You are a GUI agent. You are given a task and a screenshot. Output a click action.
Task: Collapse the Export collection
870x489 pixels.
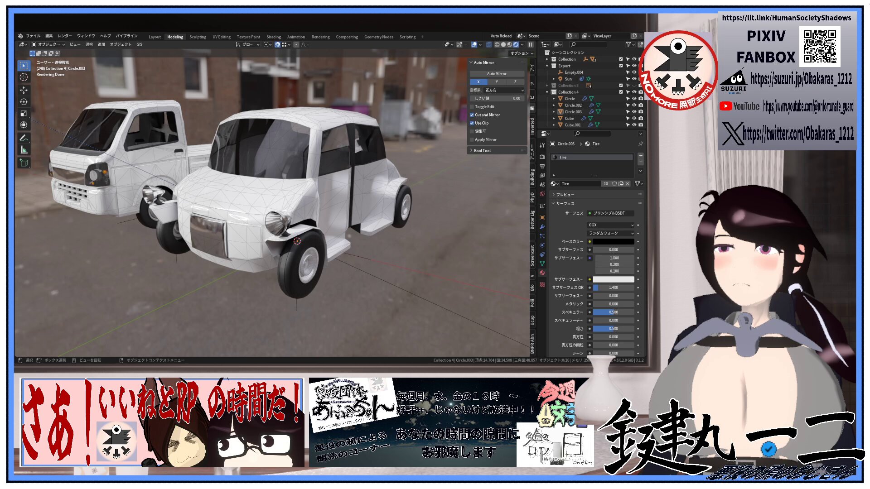(547, 66)
